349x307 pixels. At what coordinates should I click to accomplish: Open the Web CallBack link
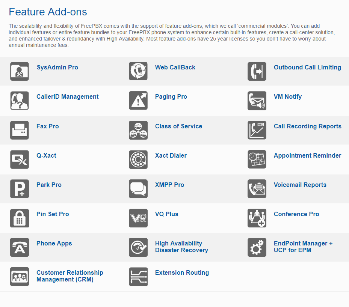[x=175, y=67]
